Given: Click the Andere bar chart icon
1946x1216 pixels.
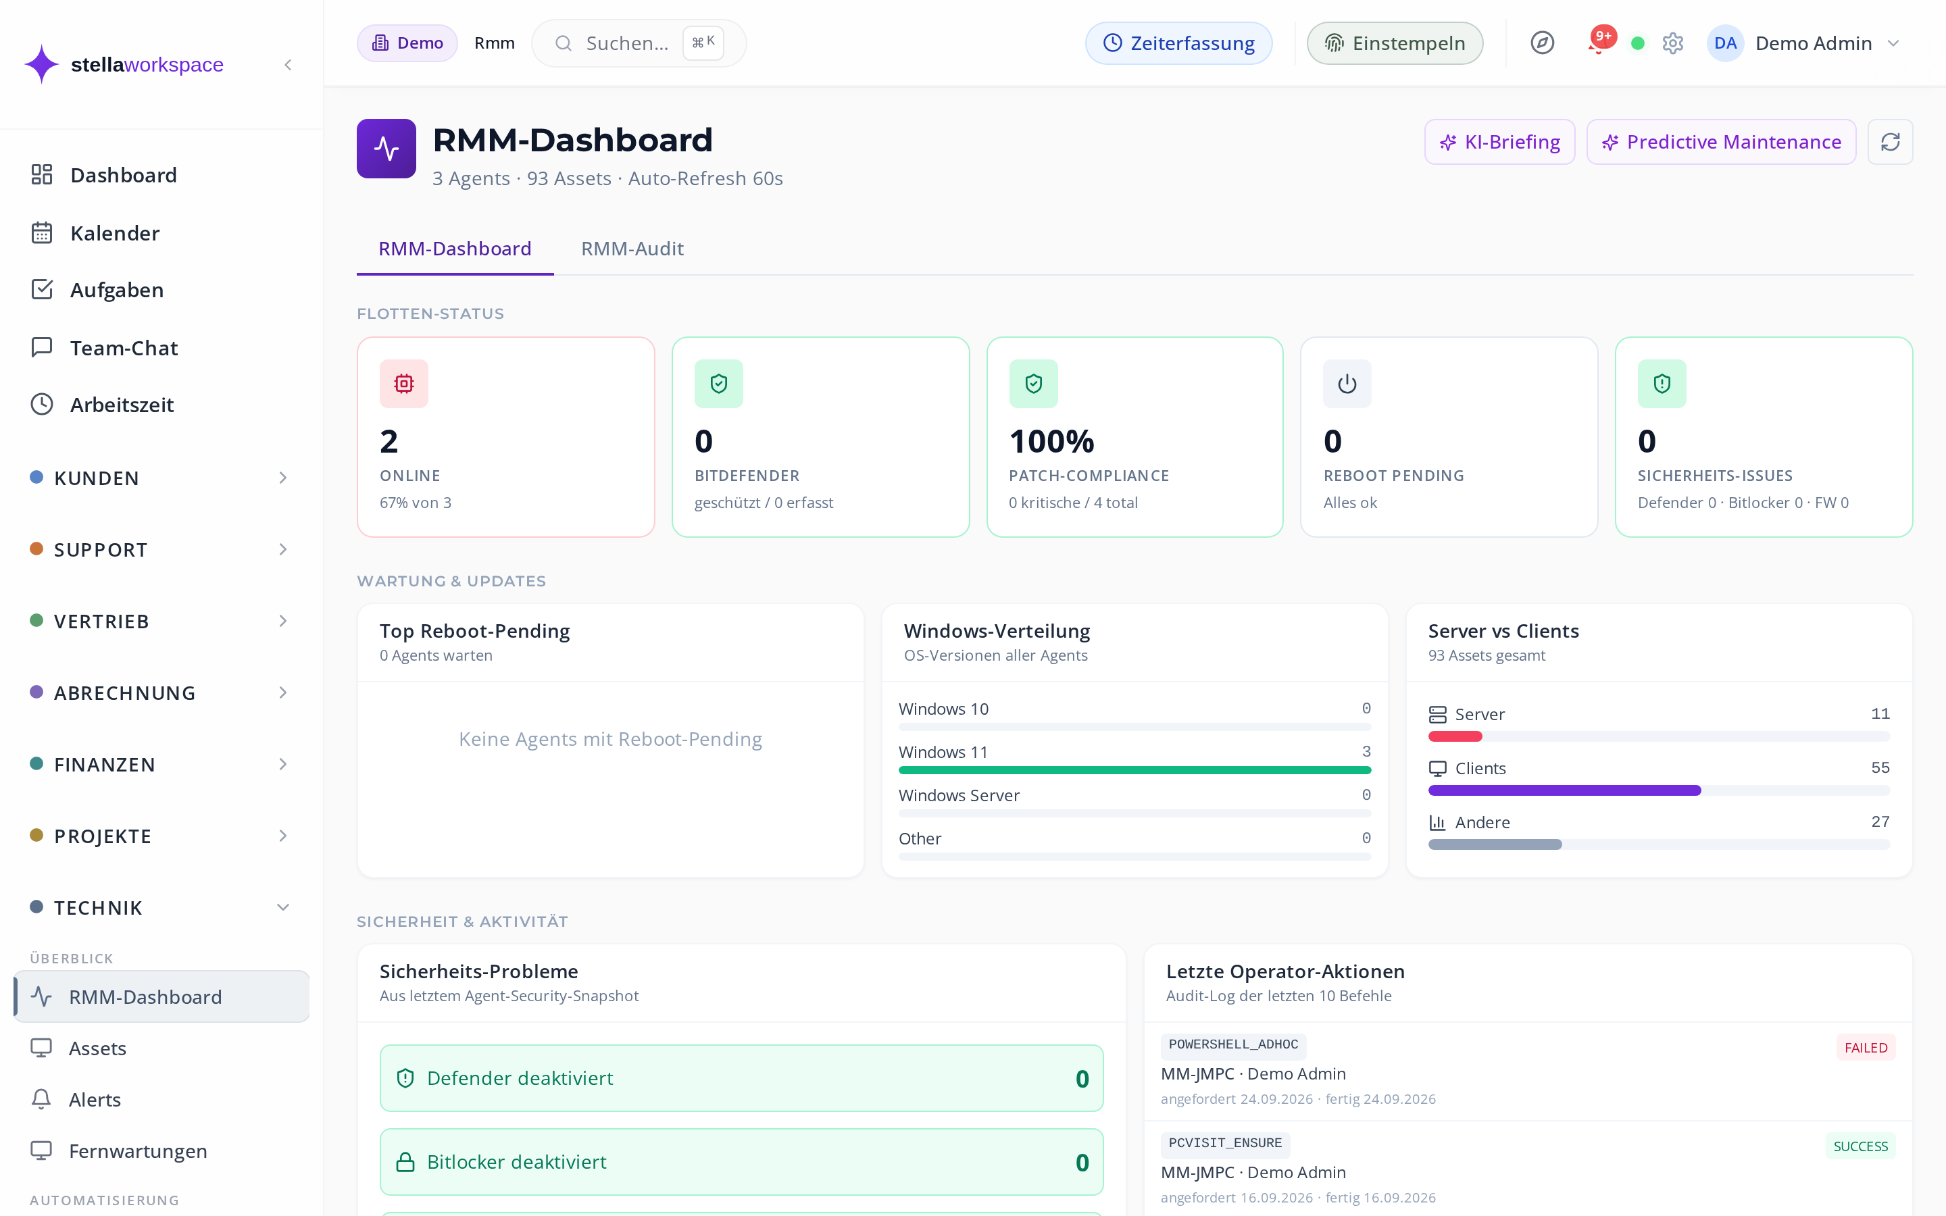Looking at the screenshot, I should coord(1437,822).
